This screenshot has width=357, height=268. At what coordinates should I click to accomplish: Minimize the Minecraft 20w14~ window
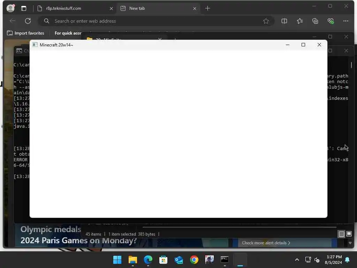(x=287, y=45)
